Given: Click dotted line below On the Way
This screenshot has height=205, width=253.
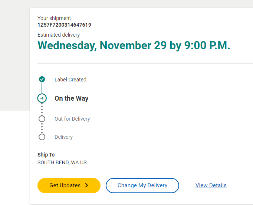Looking at the screenshot, I should (42, 109).
